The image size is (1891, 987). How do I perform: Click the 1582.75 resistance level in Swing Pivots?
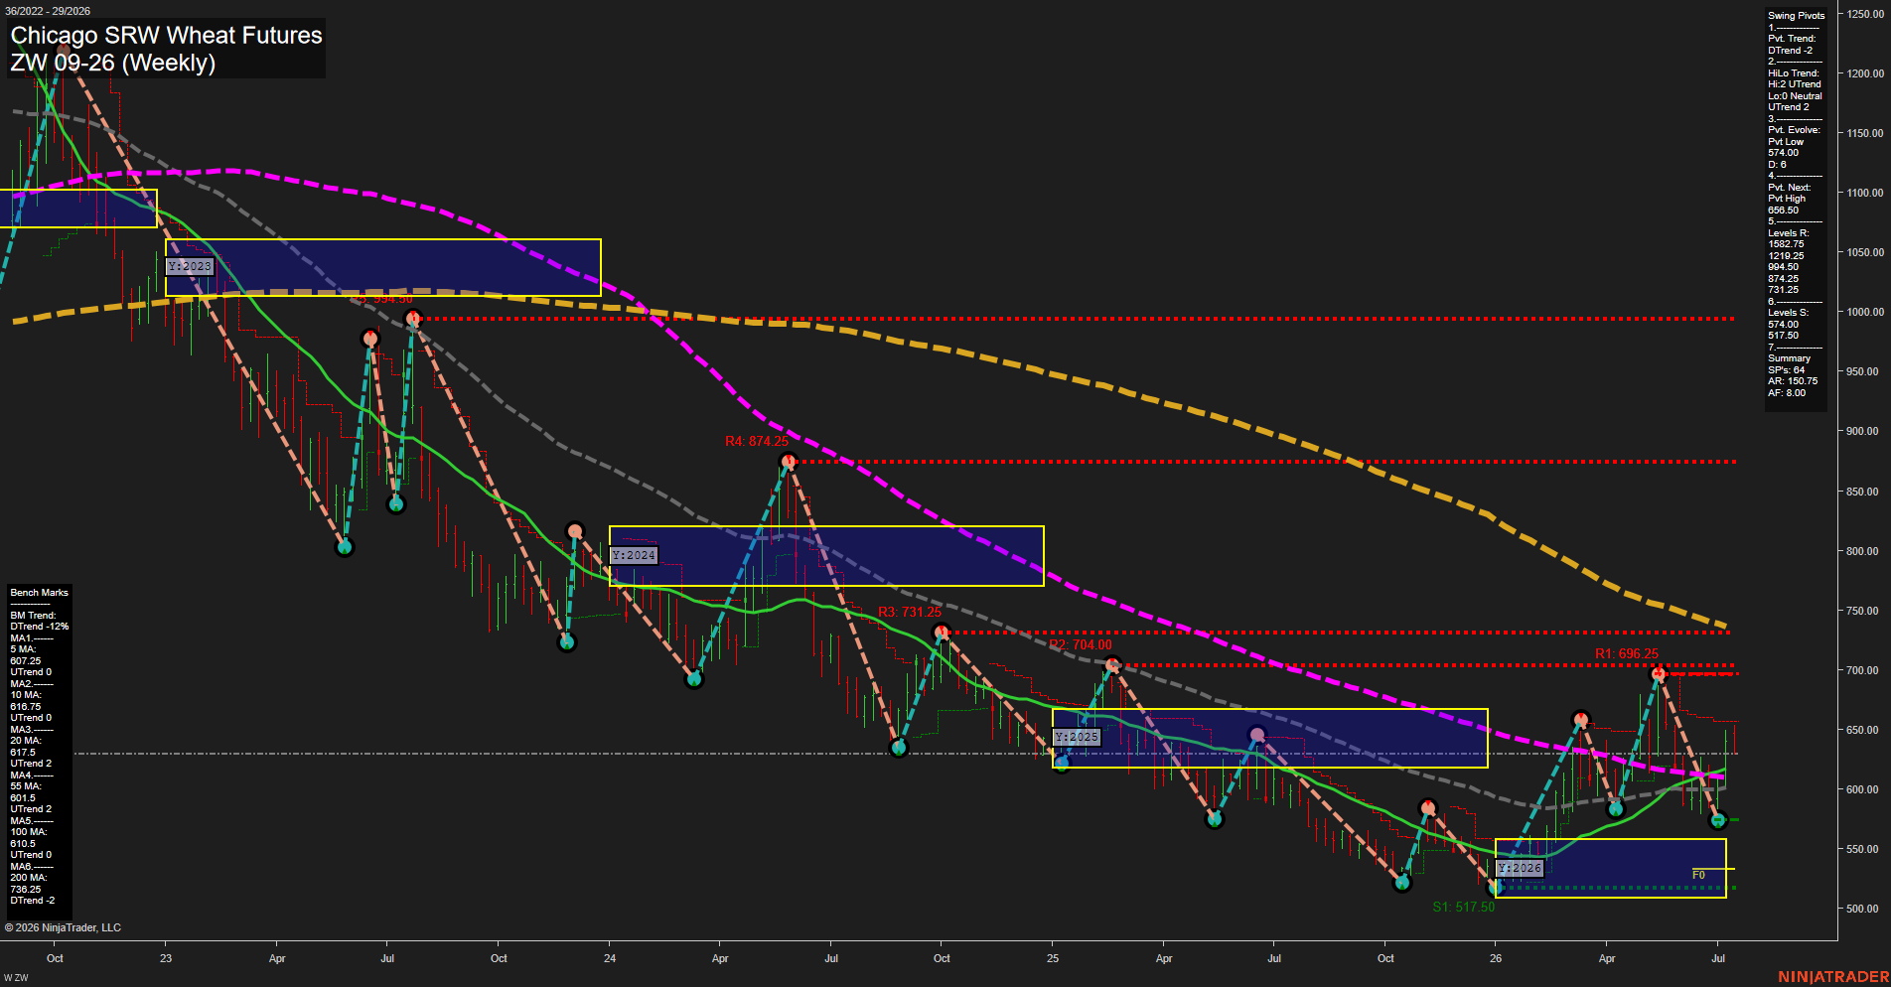pos(1786,244)
